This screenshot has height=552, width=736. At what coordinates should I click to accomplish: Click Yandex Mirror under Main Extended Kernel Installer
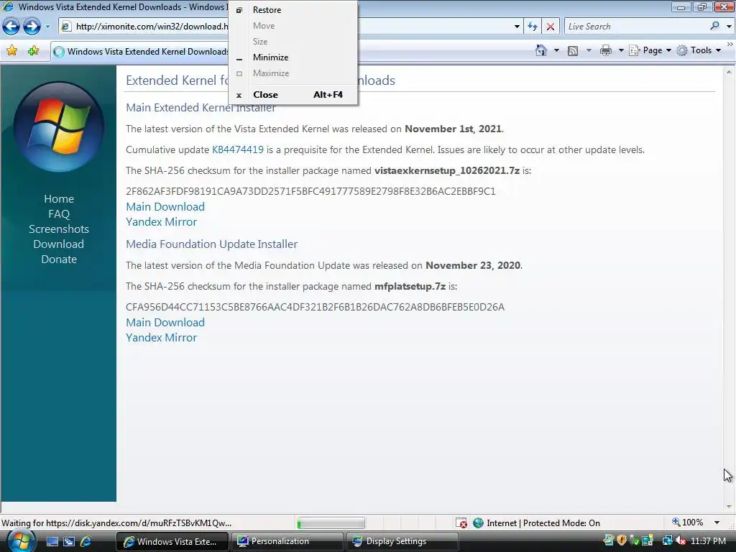162,221
